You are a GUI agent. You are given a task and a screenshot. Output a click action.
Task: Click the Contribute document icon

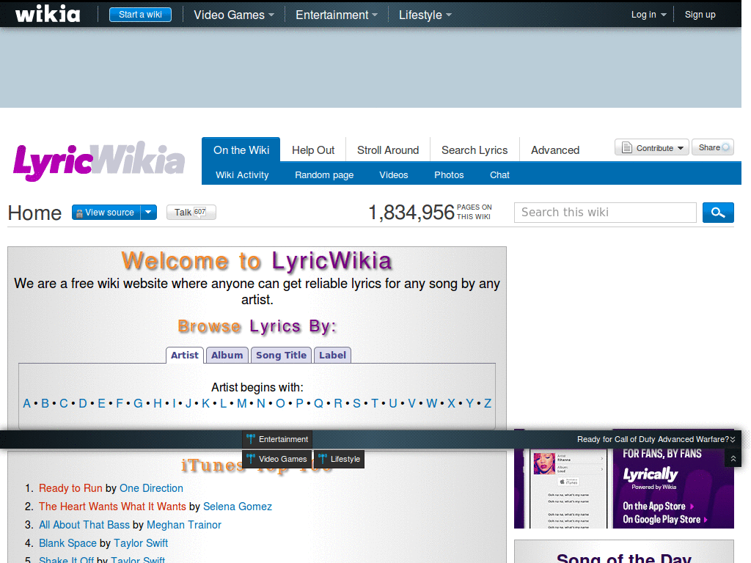[627, 147]
